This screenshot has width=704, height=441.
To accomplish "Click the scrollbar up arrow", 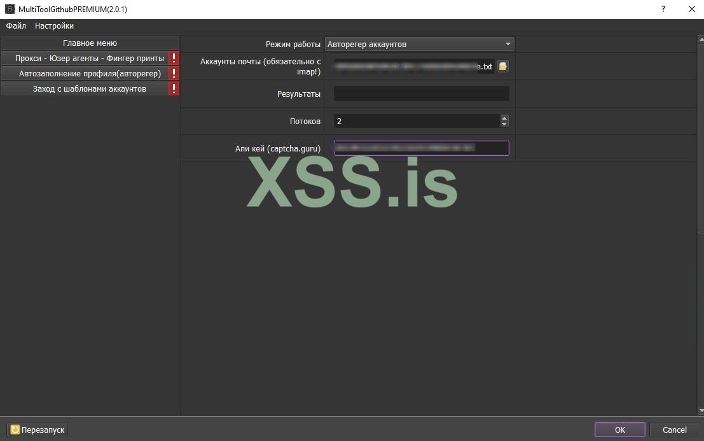I will coord(701,40).
